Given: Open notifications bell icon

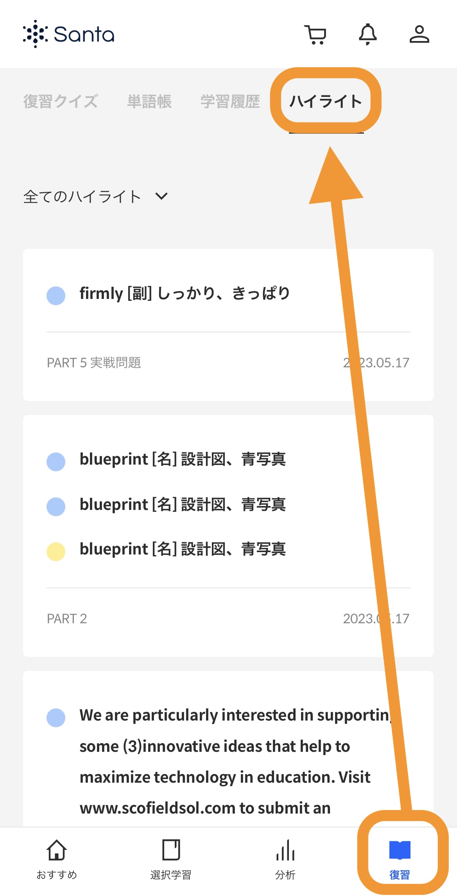Looking at the screenshot, I should coord(368,34).
